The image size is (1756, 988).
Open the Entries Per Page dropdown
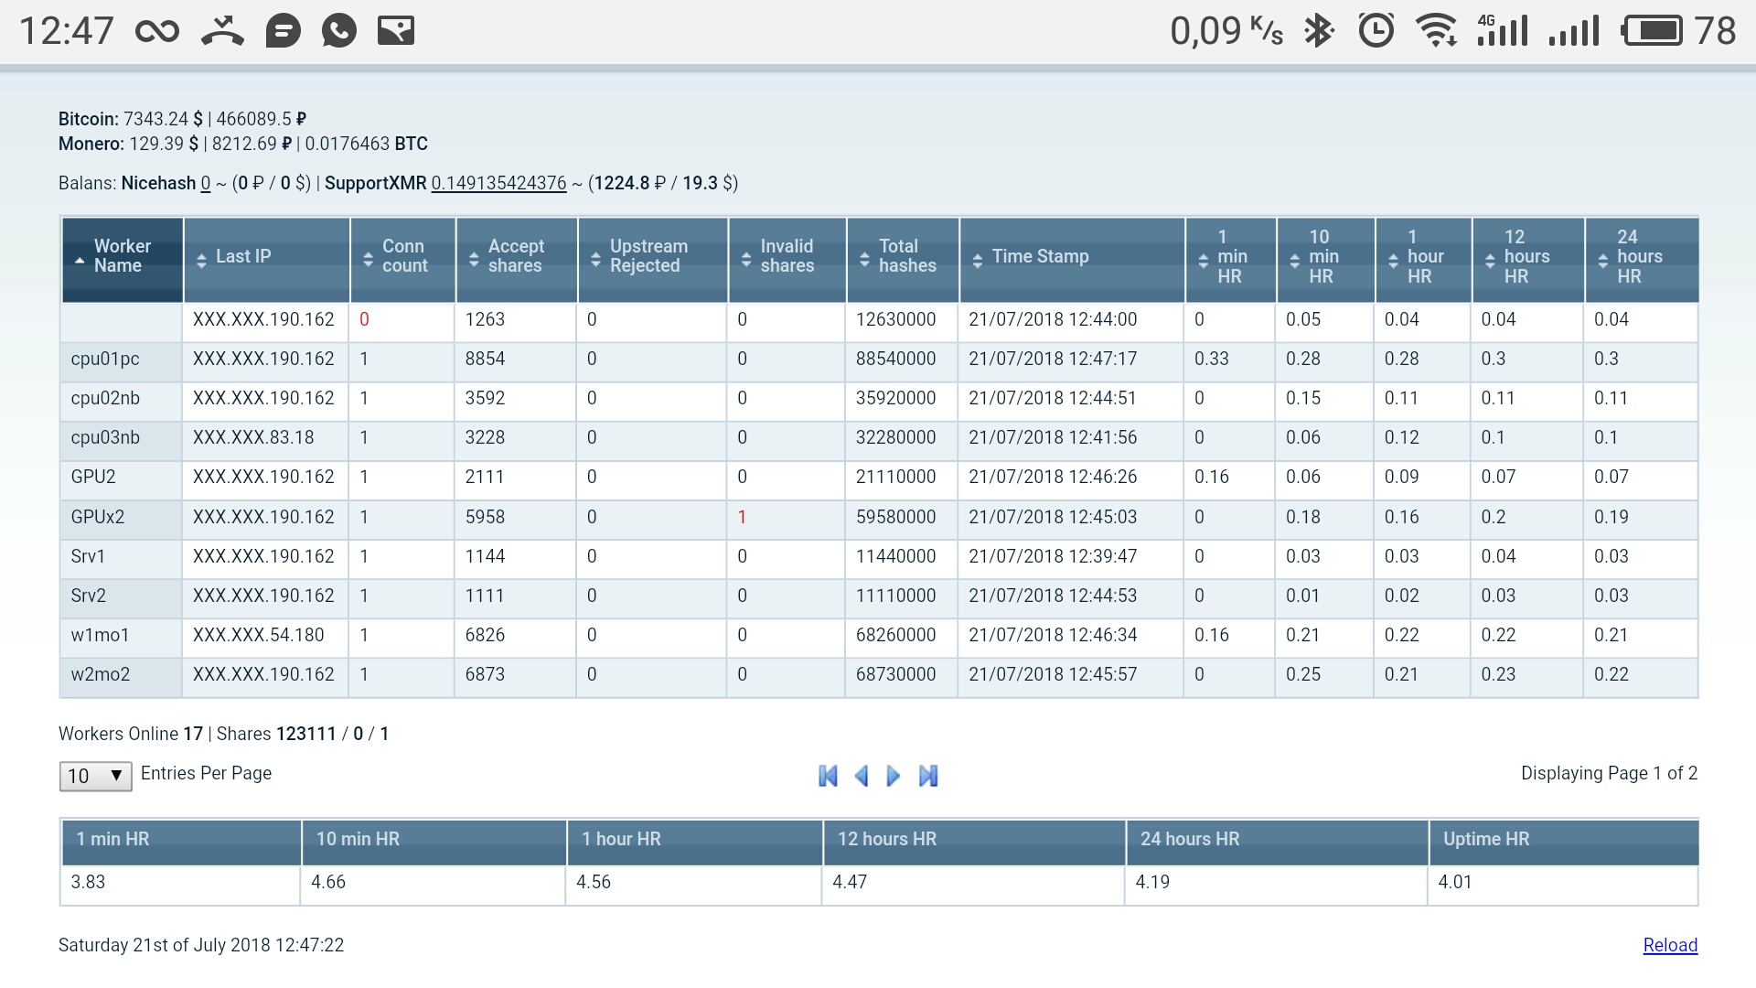[x=94, y=776]
